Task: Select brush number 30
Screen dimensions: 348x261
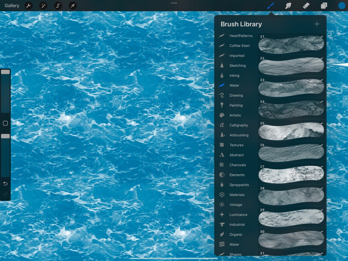Action: [291, 239]
